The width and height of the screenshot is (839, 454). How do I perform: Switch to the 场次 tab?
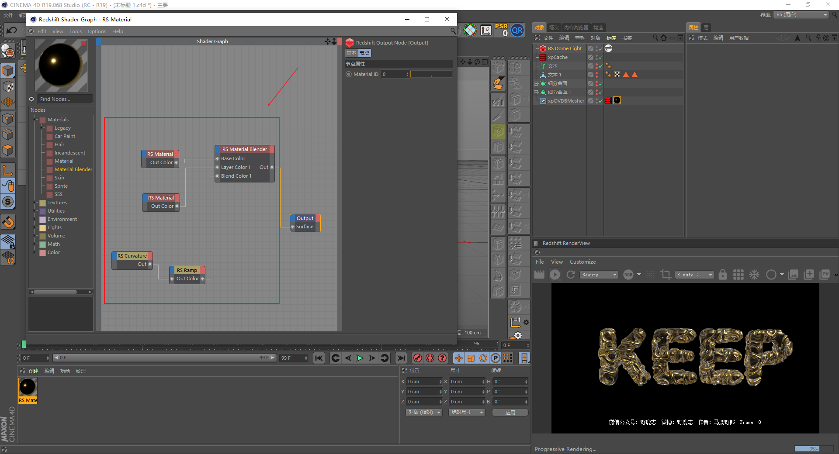point(554,28)
